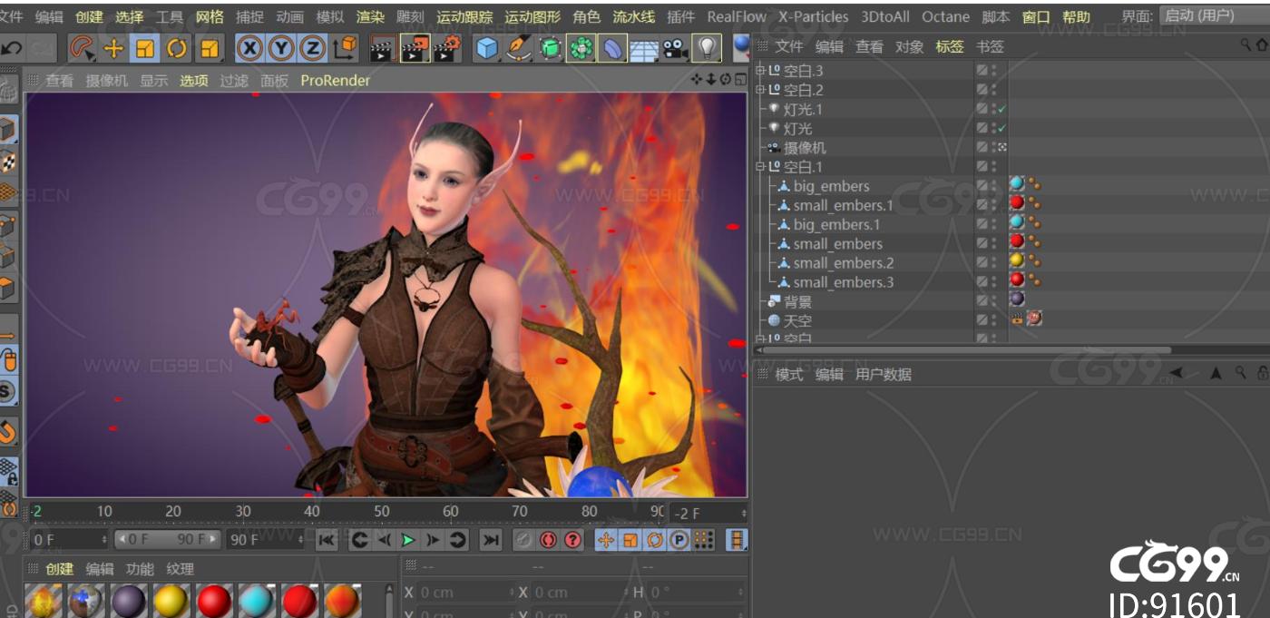Open the Subdivision Surface generator icon
The width and height of the screenshot is (1270, 618).
pyautogui.click(x=550, y=48)
